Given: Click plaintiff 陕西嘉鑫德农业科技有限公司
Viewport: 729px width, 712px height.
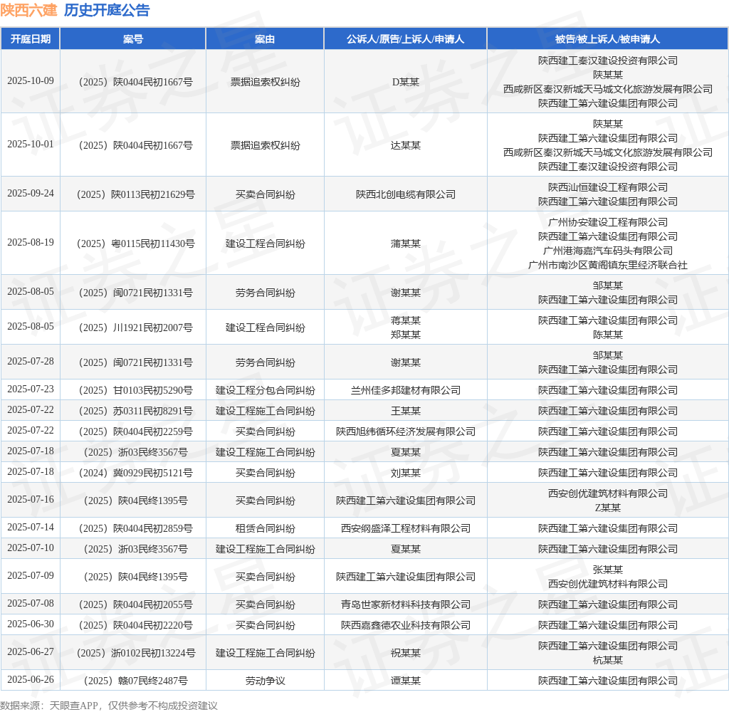Looking at the screenshot, I should 405,626.
